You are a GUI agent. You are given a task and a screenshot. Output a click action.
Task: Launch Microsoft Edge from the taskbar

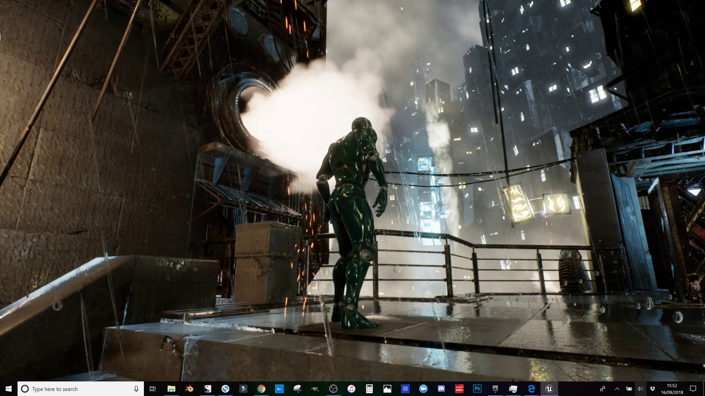531,389
